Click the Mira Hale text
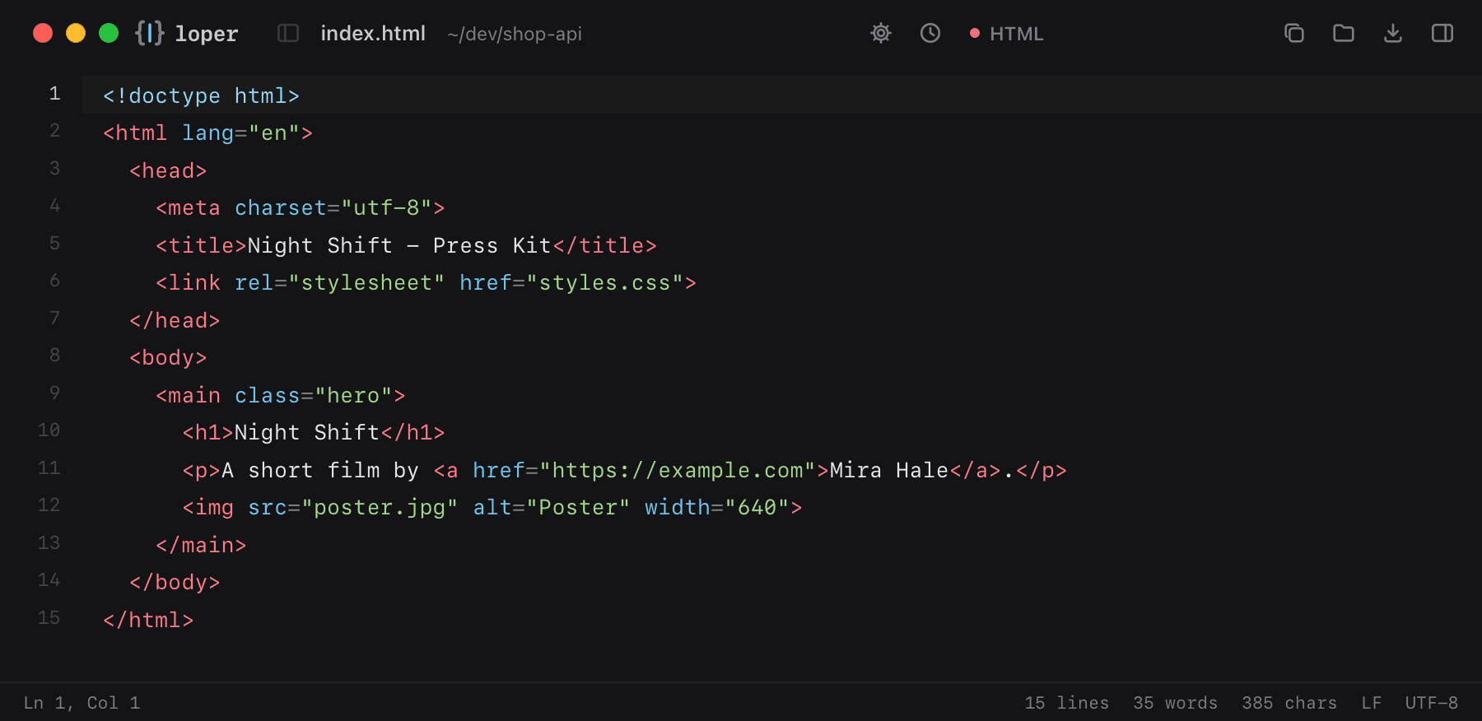 pyautogui.click(x=889, y=470)
